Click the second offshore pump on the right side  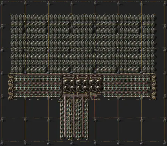pos(154,81)
